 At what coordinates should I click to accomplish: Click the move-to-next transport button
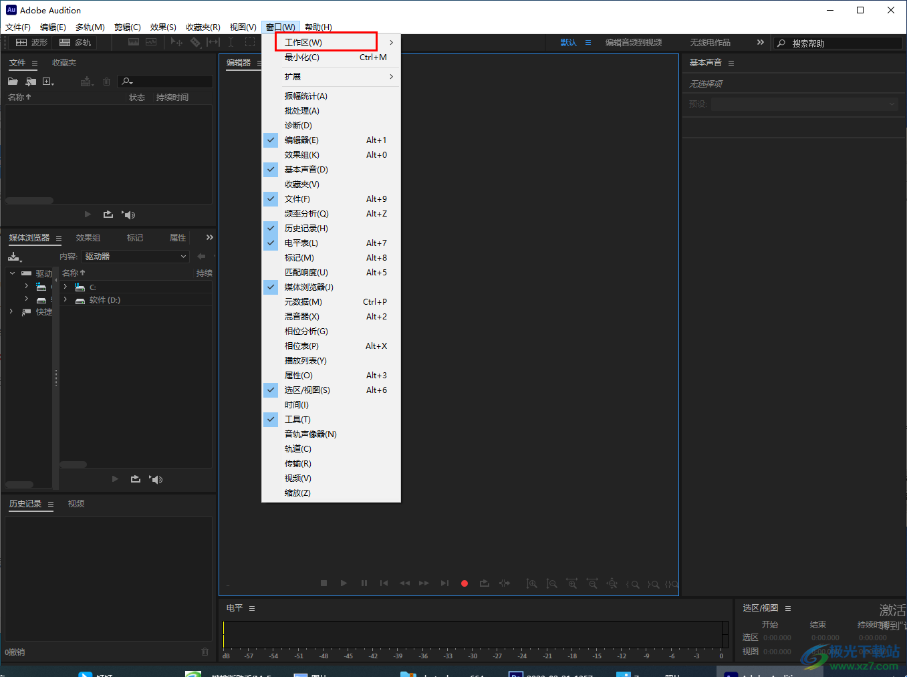[444, 583]
